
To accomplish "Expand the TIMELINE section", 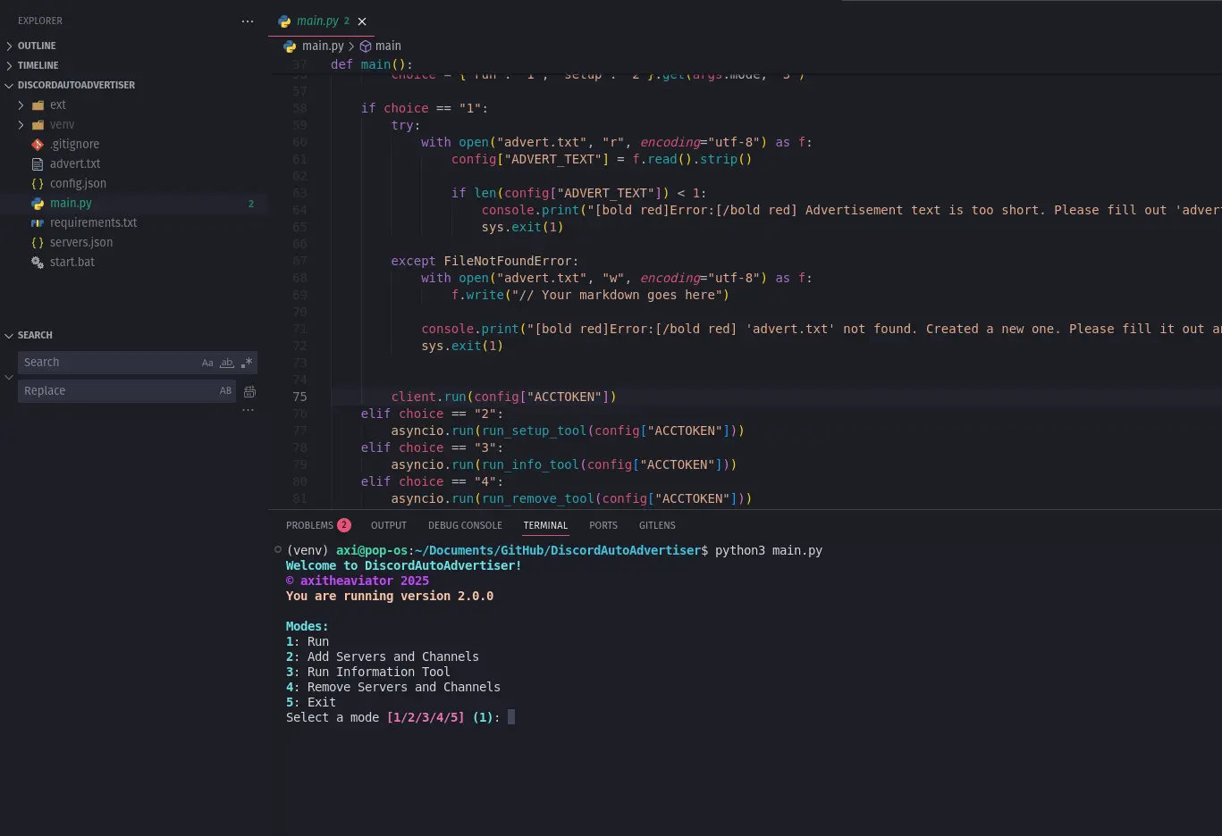I will click(x=38, y=65).
